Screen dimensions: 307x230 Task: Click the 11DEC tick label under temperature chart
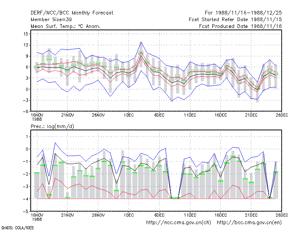pyautogui.click(x=190, y=115)
